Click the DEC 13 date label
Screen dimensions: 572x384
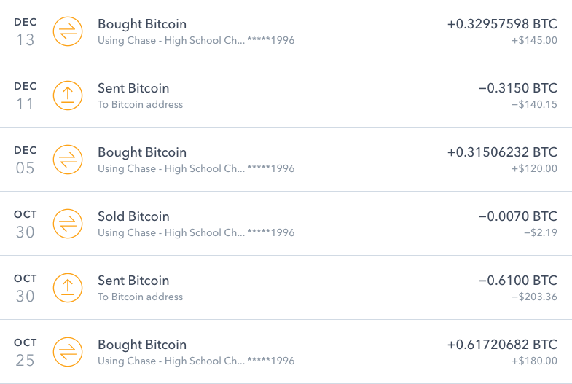point(25,32)
